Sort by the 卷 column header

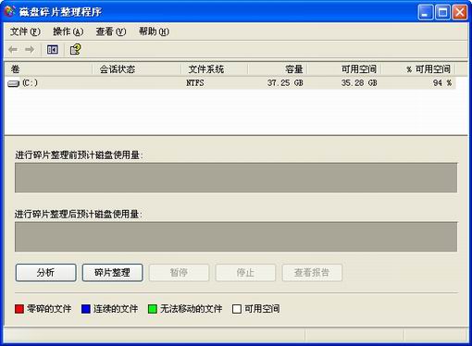pos(48,69)
